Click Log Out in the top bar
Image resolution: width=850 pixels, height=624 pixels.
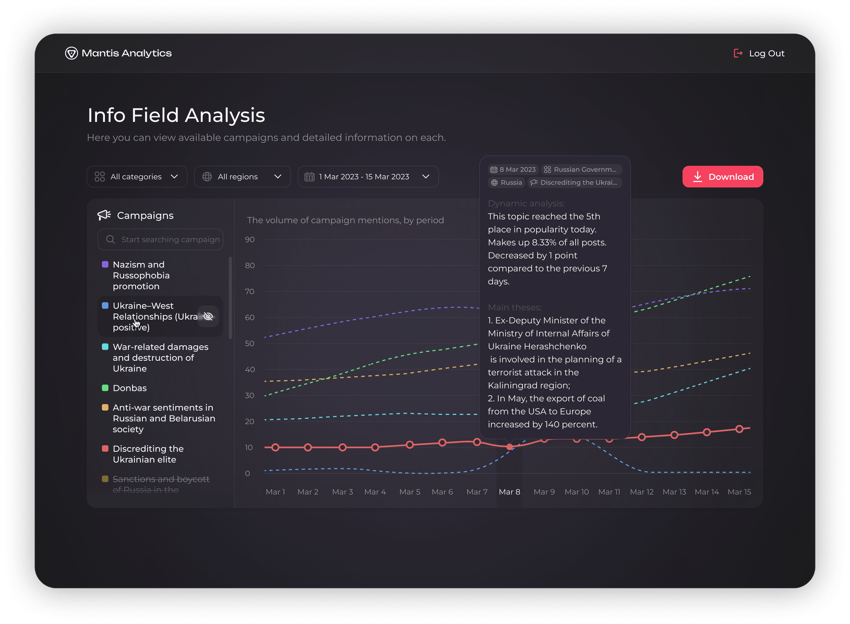point(767,53)
